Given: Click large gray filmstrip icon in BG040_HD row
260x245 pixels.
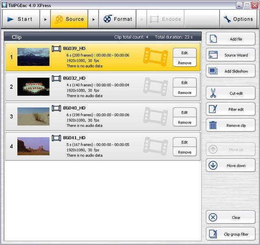Looking at the screenshot, I should pos(156,116).
